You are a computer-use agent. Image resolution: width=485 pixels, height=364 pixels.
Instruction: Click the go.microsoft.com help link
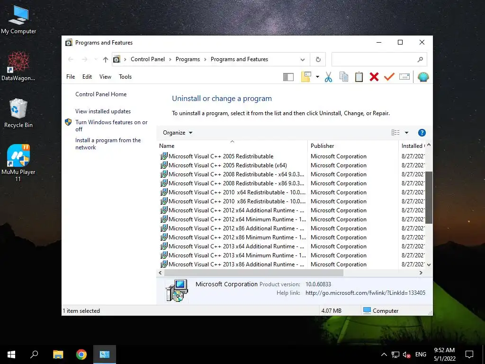(x=365, y=293)
